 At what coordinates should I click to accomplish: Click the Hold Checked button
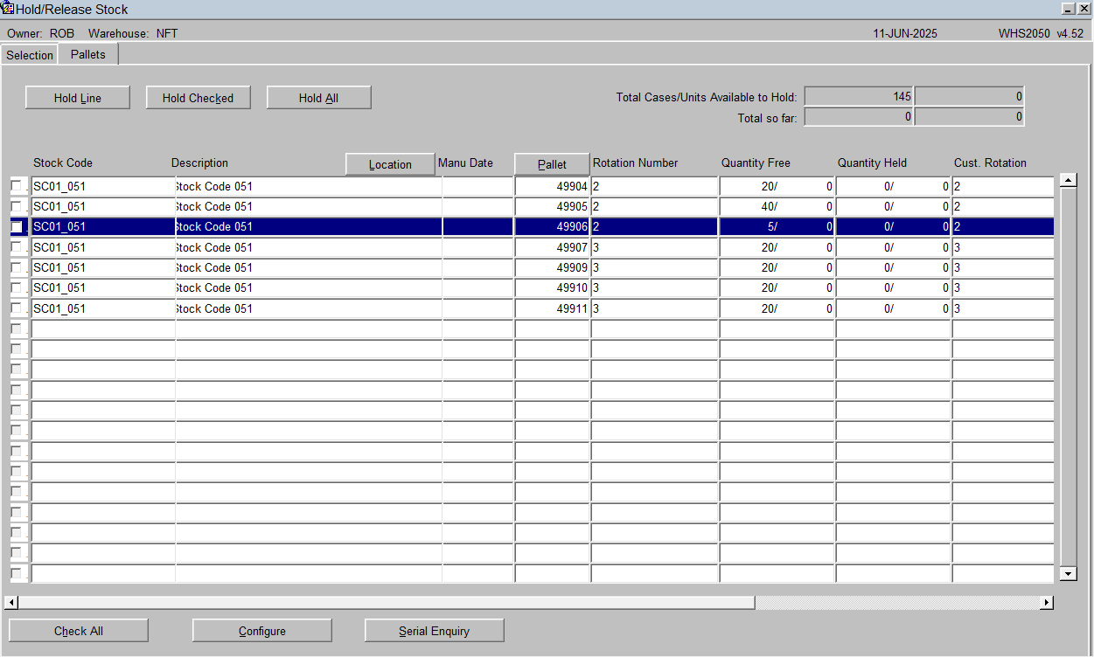click(198, 98)
